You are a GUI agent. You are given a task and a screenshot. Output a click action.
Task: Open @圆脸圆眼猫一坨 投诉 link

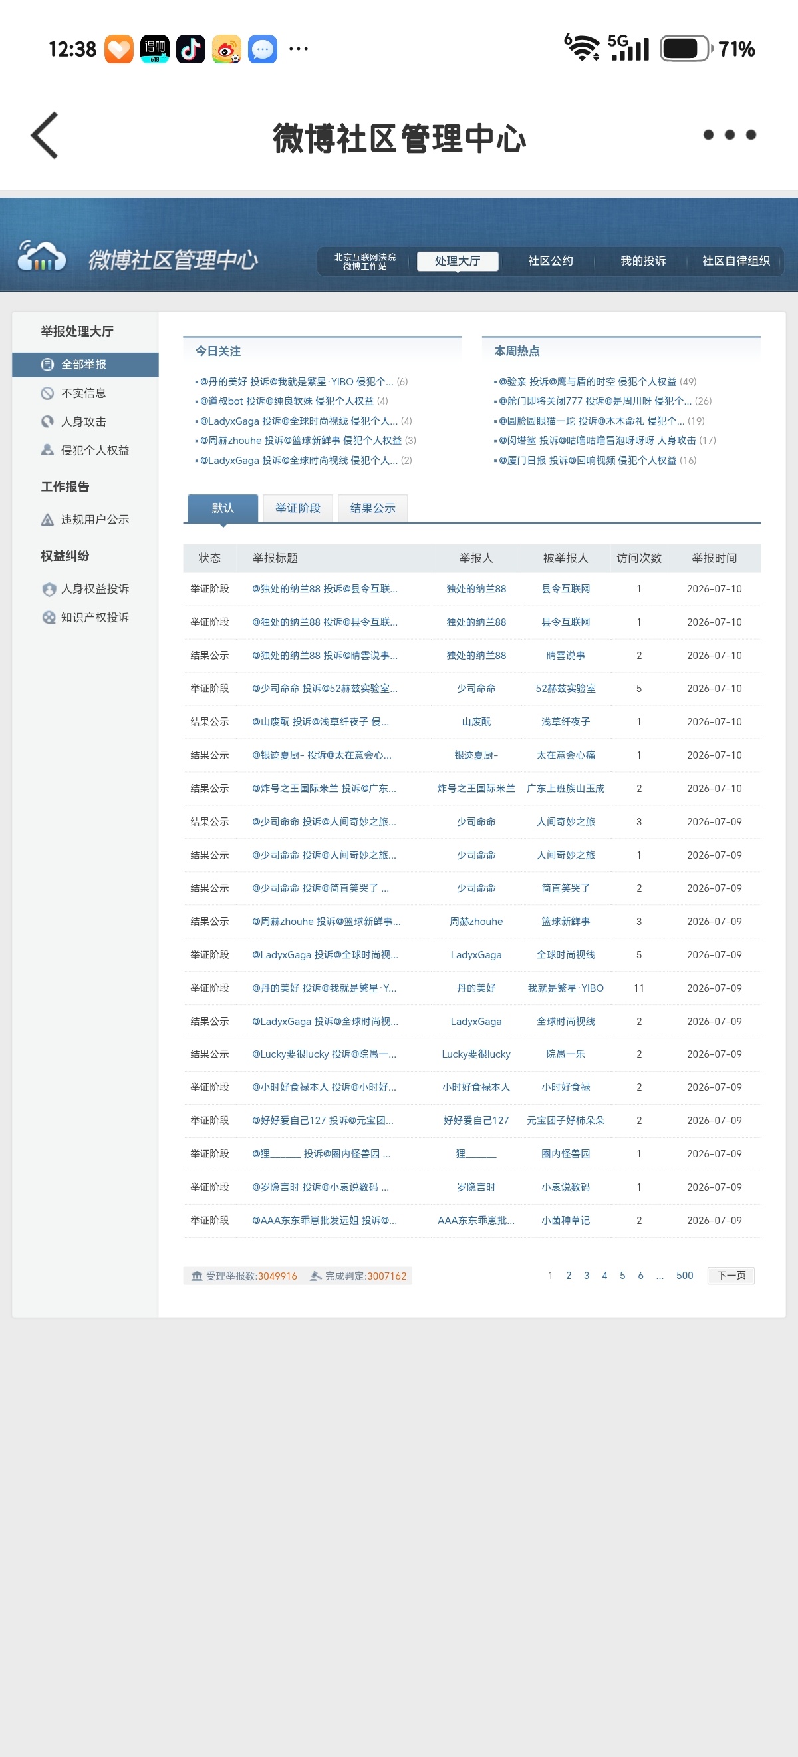pyautogui.click(x=591, y=421)
